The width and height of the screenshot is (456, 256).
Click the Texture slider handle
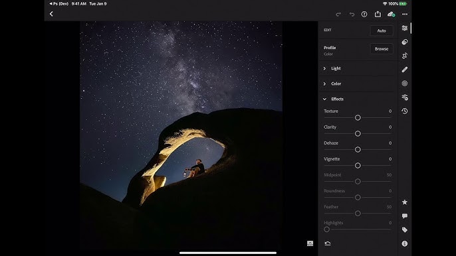358,117
